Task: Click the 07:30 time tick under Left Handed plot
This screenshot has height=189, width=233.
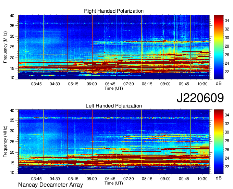Action: click(128, 179)
